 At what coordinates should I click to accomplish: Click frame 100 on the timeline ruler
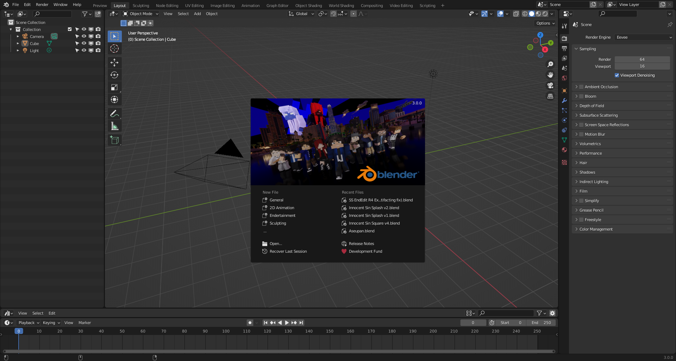[226, 331]
